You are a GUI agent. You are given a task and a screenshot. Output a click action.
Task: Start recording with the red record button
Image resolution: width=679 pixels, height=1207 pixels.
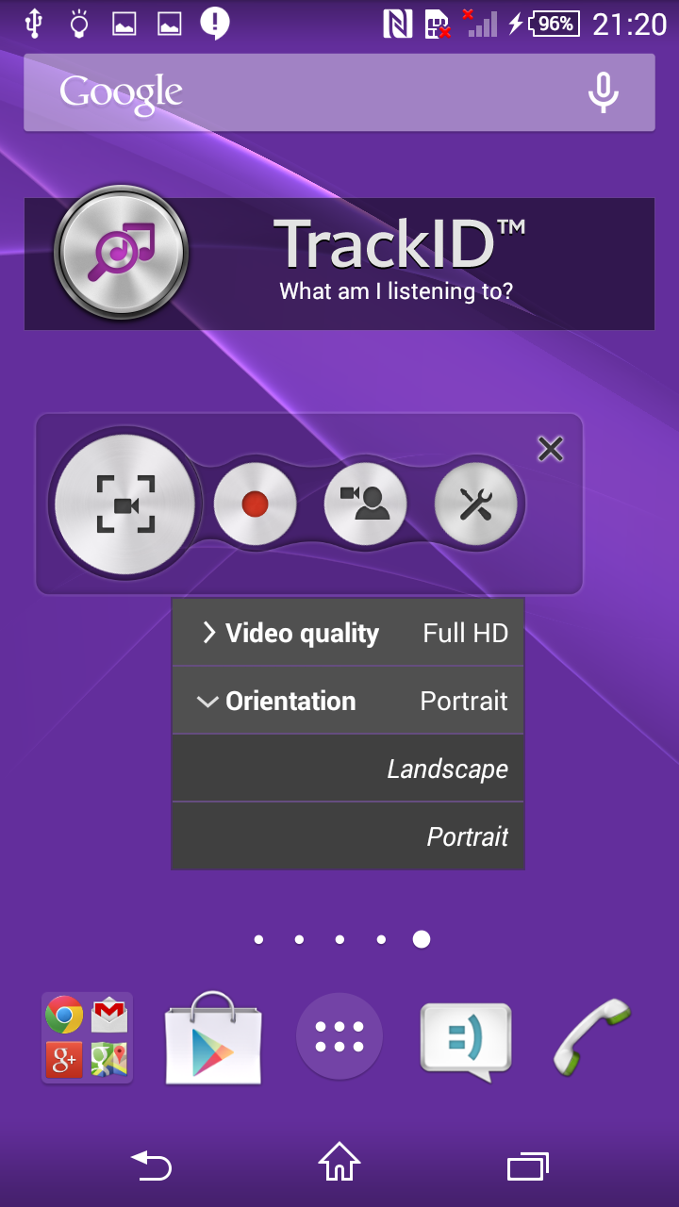click(255, 504)
